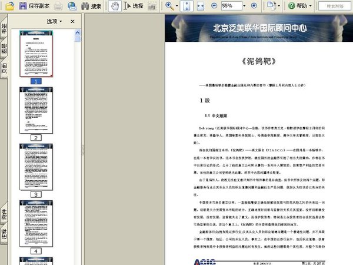Switch to the 附件 attachments tab
This screenshot has height=265, width=353.
click(x=4, y=214)
